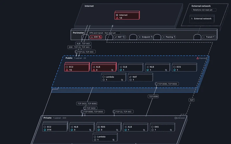Click the copy icon on Private Lambda node
231x144 pixels.
click(113, 140)
